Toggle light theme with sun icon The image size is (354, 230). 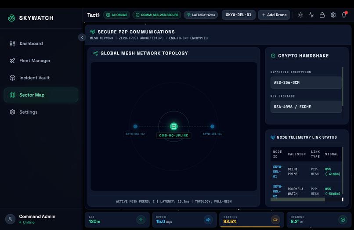pos(300,15)
